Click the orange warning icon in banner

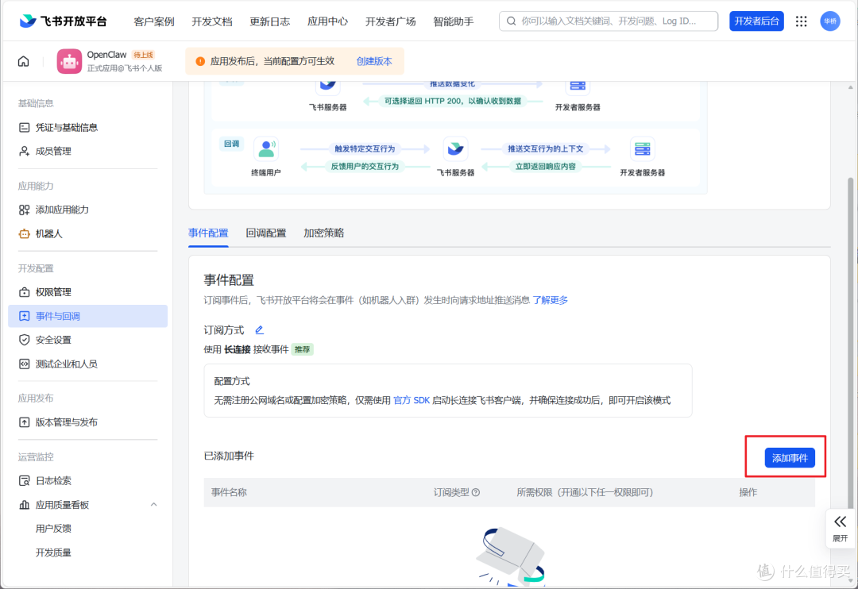pos(200,61)
